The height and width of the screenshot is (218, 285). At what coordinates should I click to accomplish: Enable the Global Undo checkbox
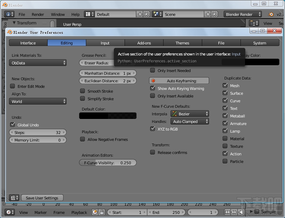13,125
